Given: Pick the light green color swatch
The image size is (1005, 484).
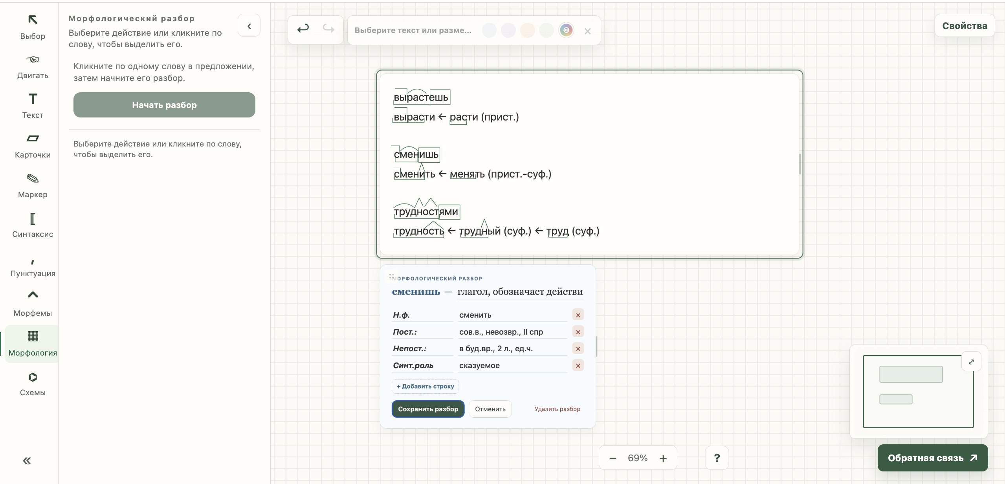Looking at the screenshot, I should pyautogui.click(x=547, y=30).
